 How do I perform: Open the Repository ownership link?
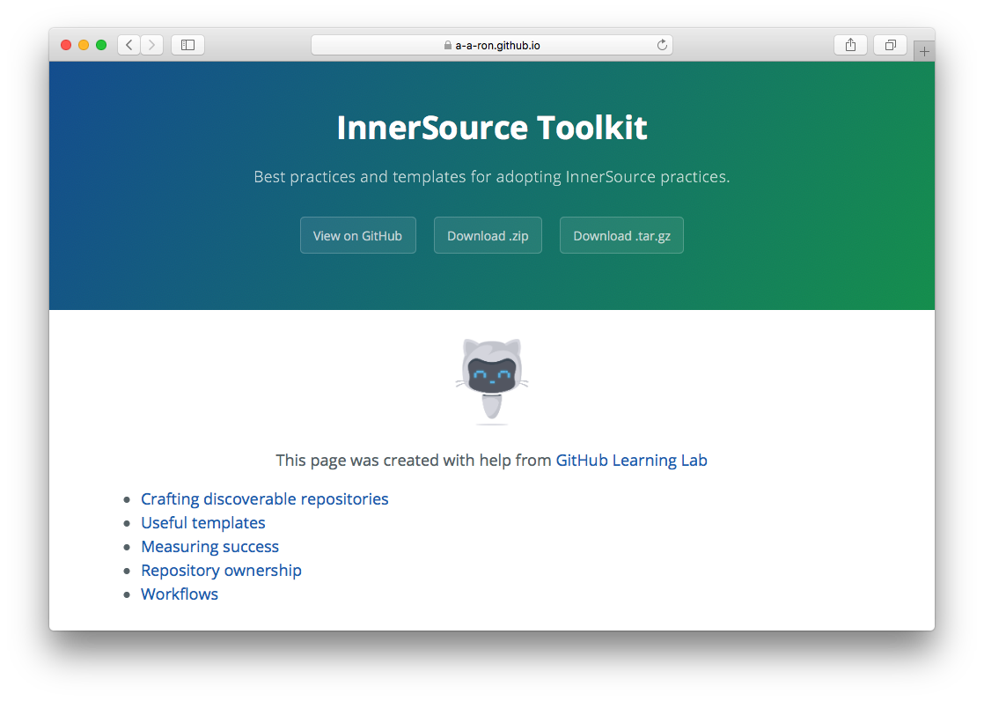(221, 571)
